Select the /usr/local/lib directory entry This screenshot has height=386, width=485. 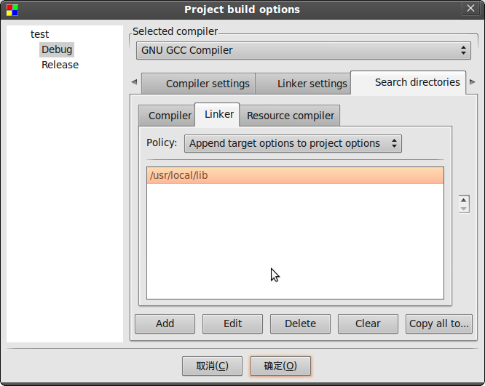tap(295, 175)
